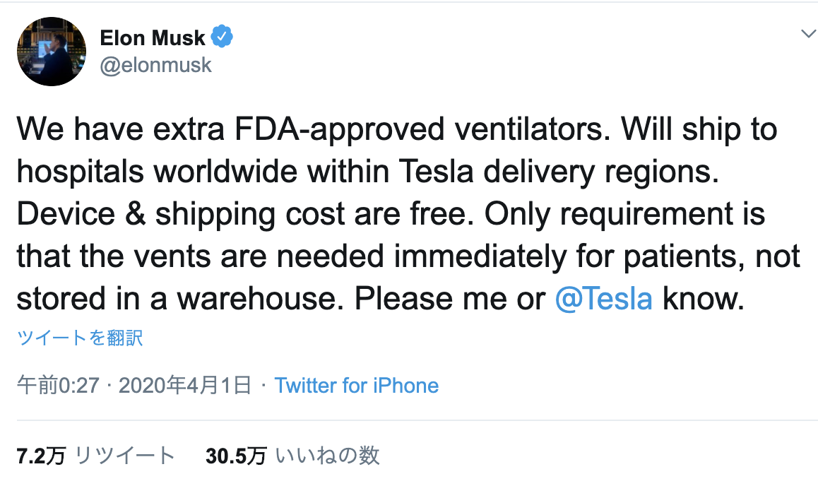Image resolution: width=818 pixels, height=486 pixels.
Task: Open Elon Musk's profile picture
Action: (51, 52)
